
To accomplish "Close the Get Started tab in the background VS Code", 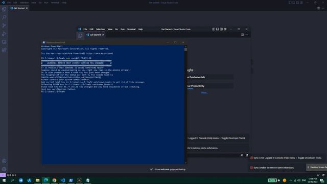I will coord(27,8).
